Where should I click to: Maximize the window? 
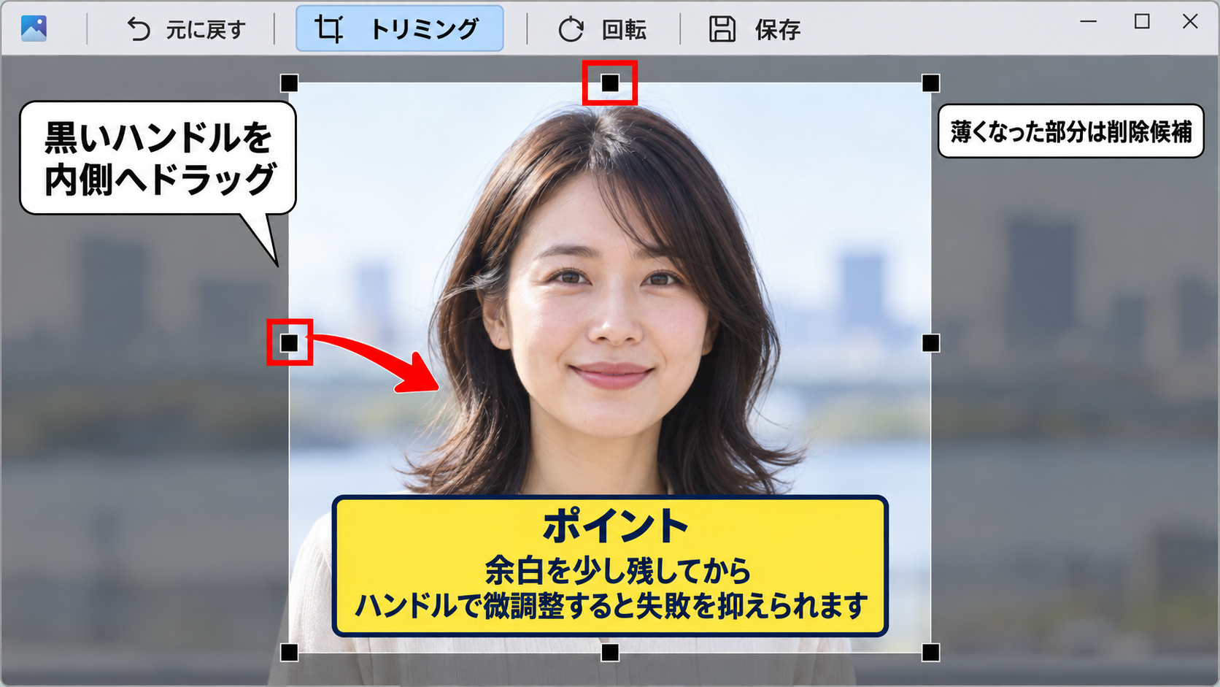1142,22
